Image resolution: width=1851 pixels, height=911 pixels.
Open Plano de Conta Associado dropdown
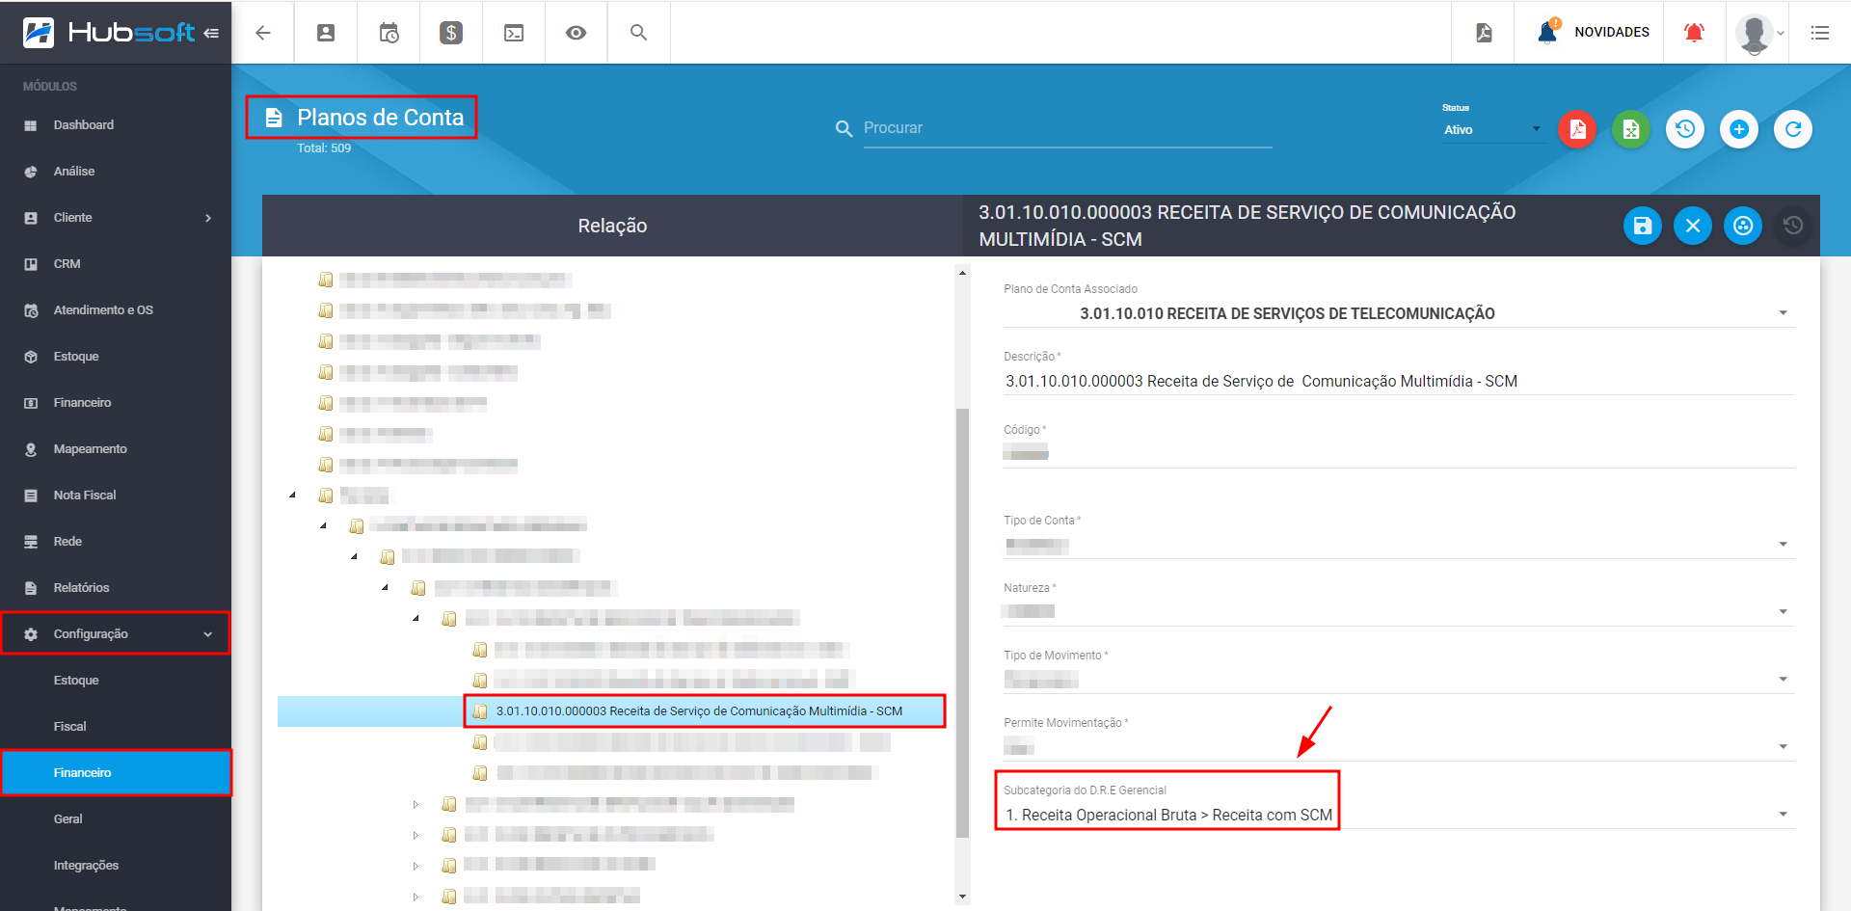point(1399,313)
